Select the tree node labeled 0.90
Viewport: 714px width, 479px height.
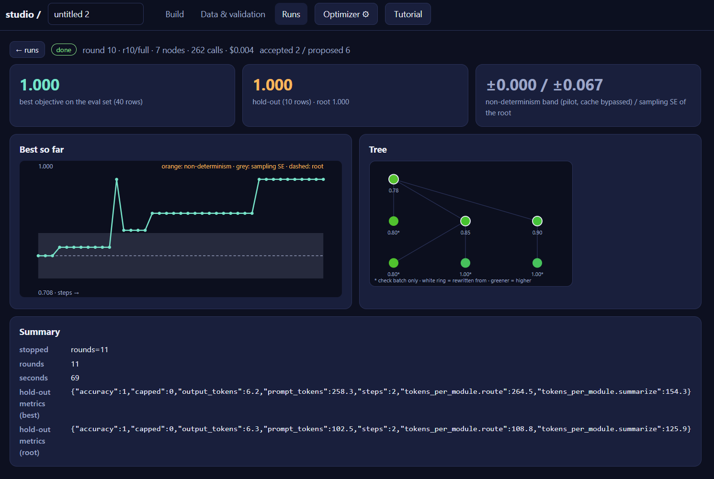coord(537,221)
